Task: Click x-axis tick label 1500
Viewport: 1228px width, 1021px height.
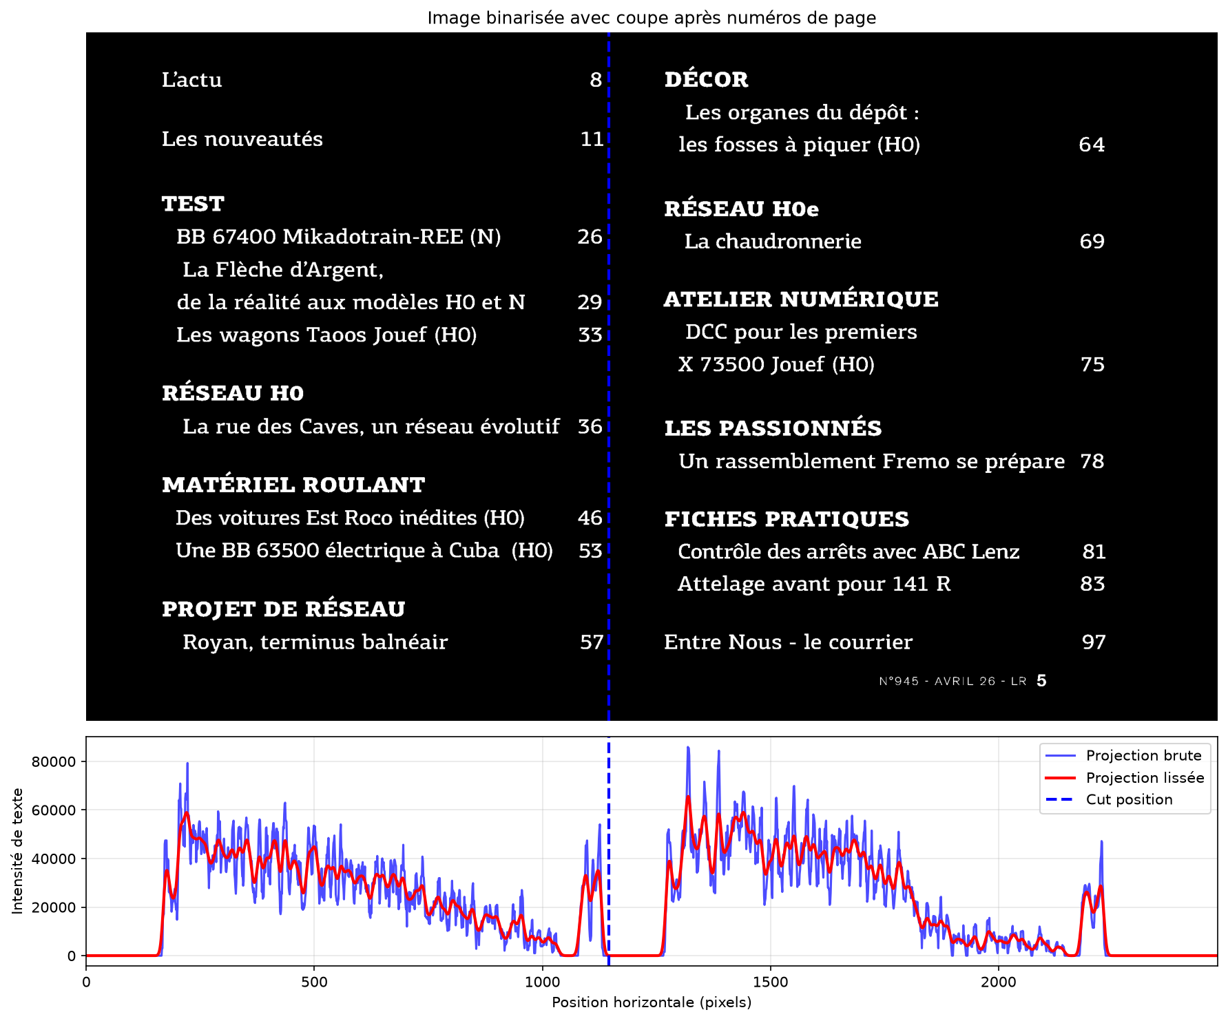Action: (x=770, y=982)
